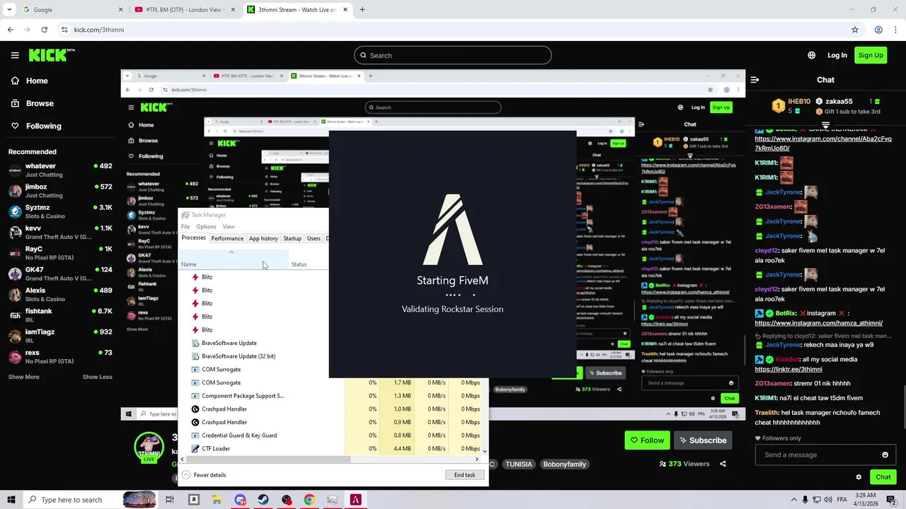
Task: Expand the gift leaderboard in chat
Action: tap(825, 126)
